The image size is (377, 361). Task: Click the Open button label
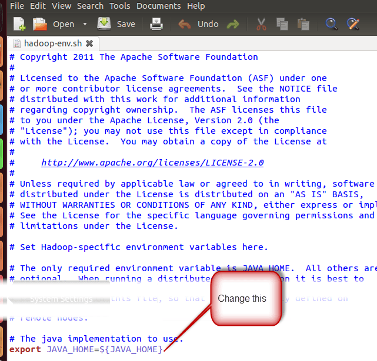64,24
